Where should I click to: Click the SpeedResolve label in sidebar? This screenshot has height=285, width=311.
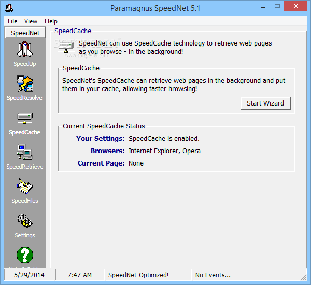pos(24,98)
